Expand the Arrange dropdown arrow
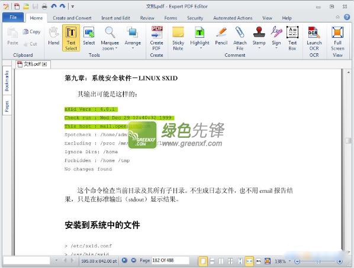Screen dimensions: 354x268 tap(133, 48)
